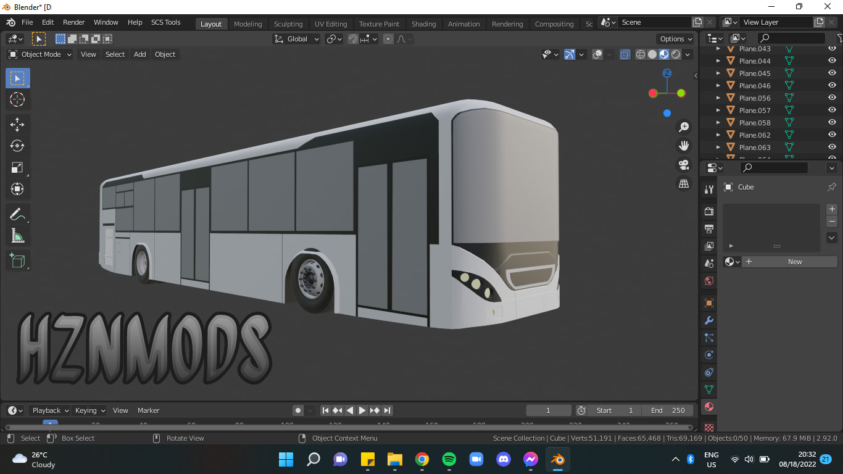Screen dimensions: 843x474
Task: Select the Measure tool
Action: (x=17, y=236)
